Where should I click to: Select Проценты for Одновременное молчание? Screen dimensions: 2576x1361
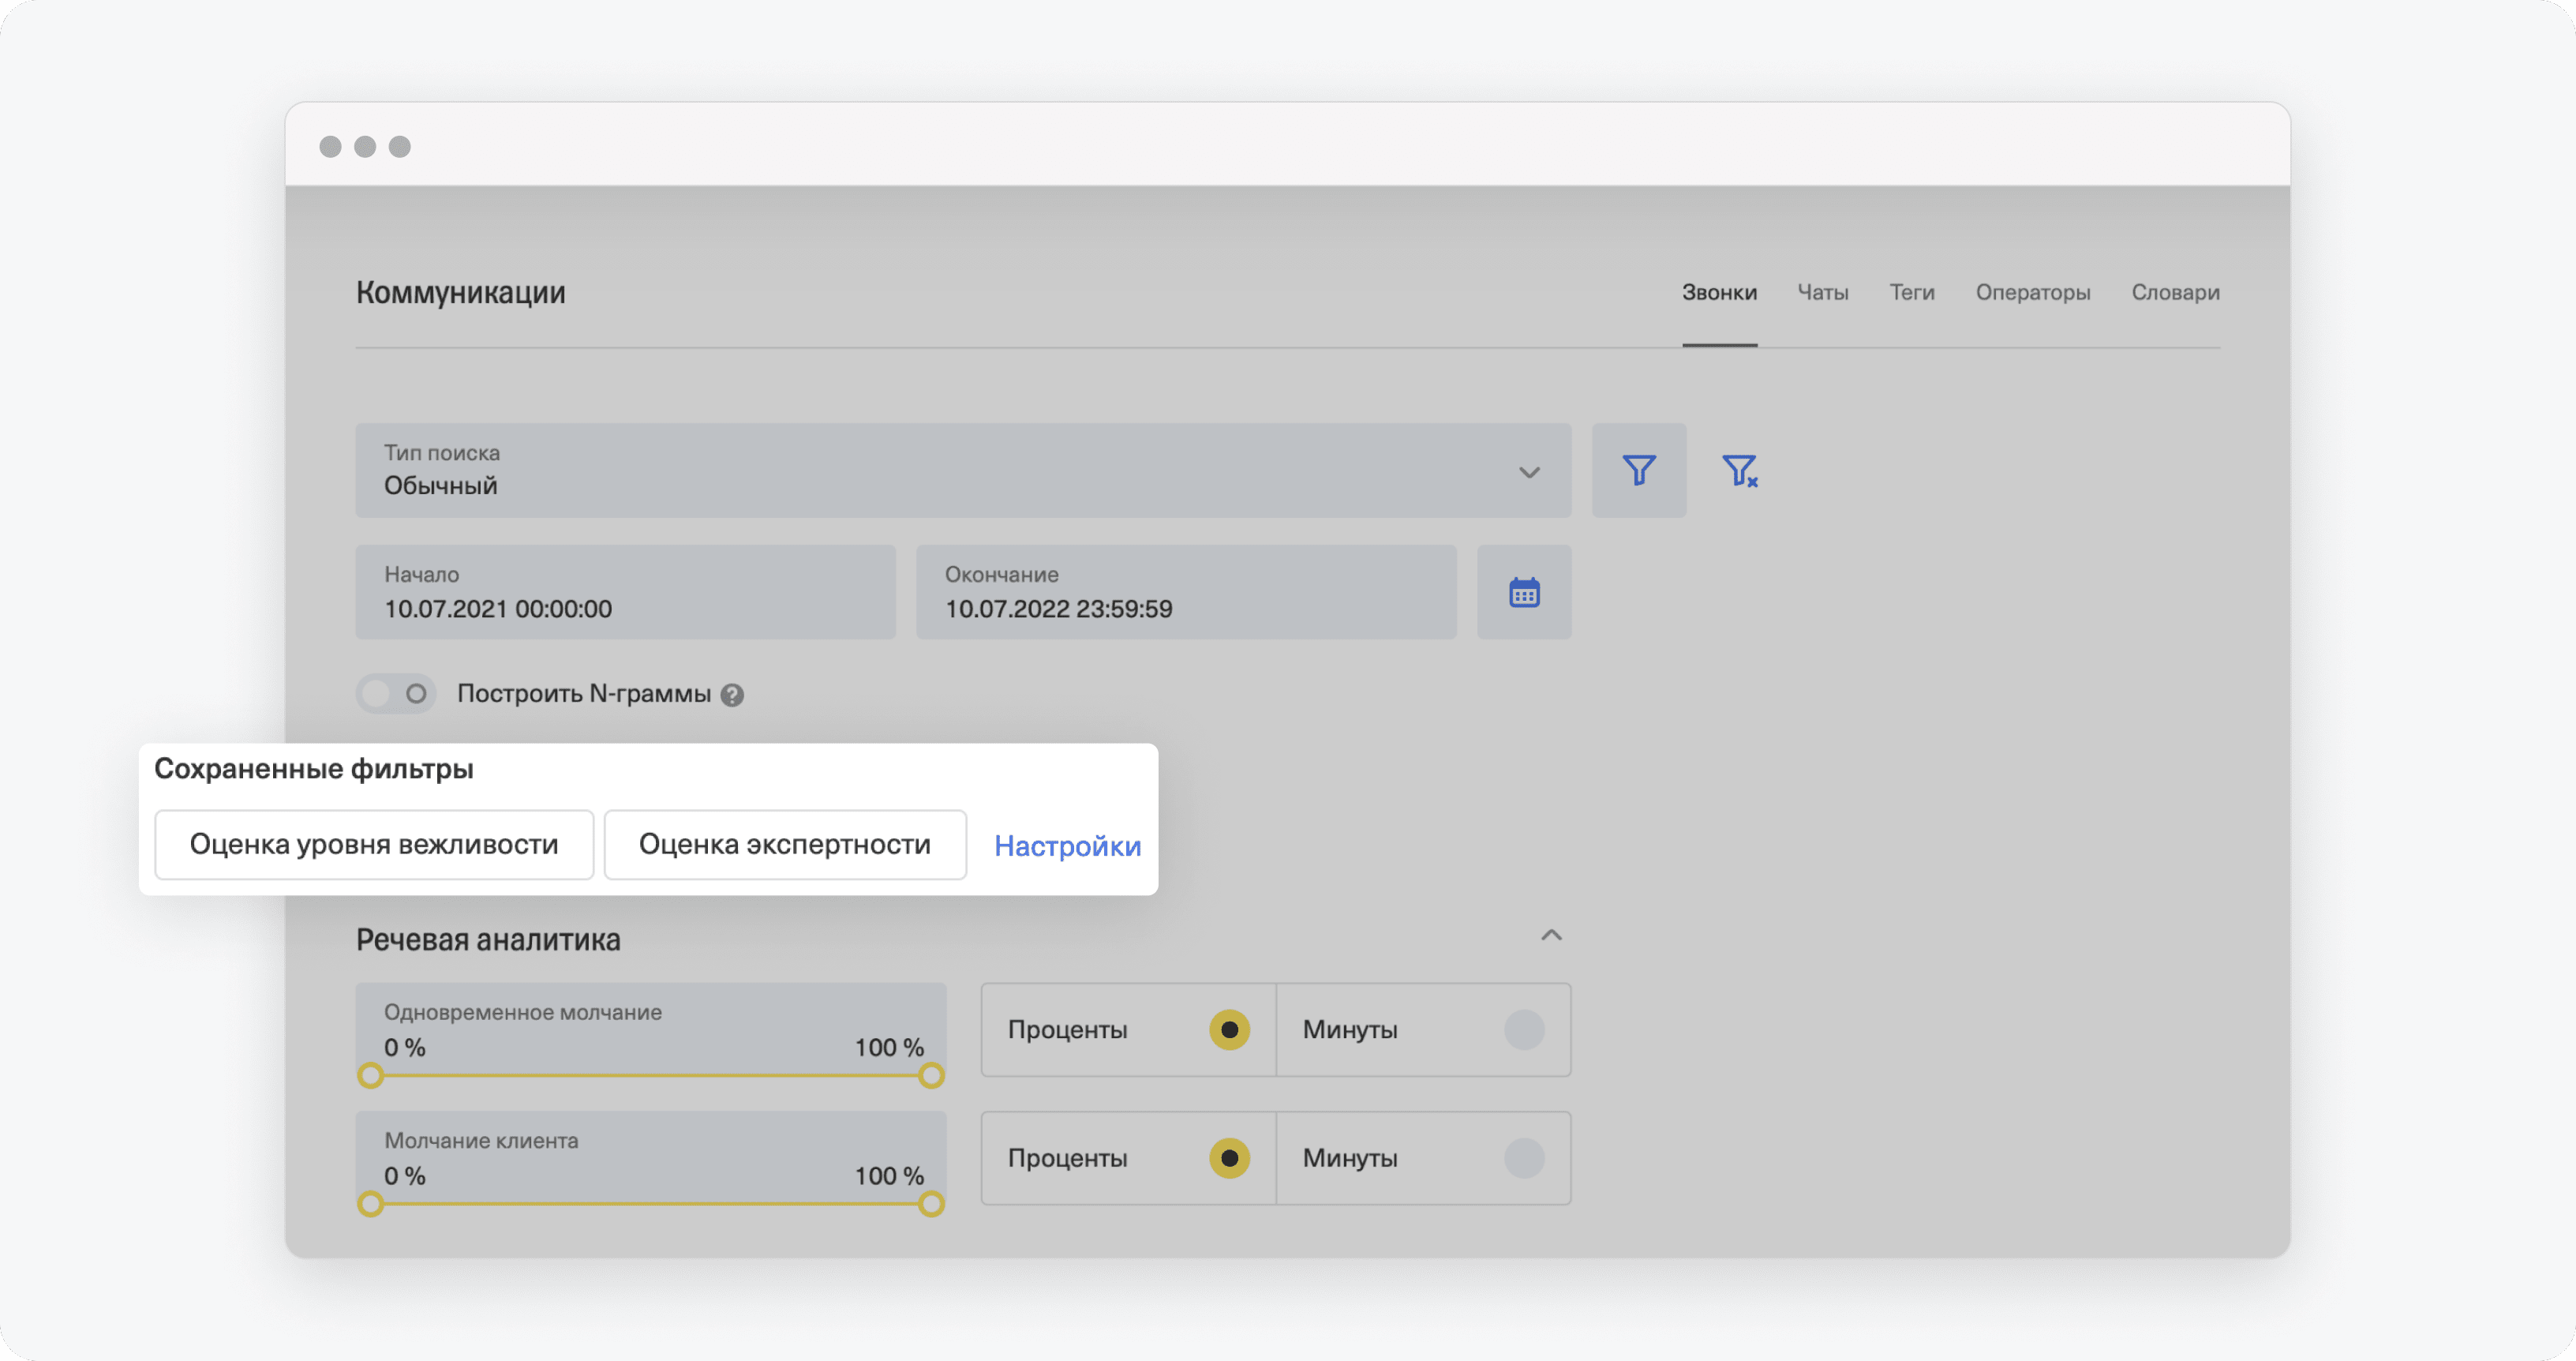pyautogui.click(x=1128, y=1030)
